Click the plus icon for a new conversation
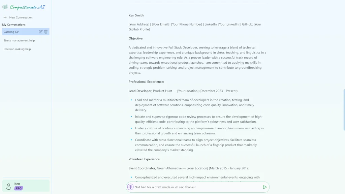This screenshot has width=345, height=194. pyautogui.click(x=4, y=17)
